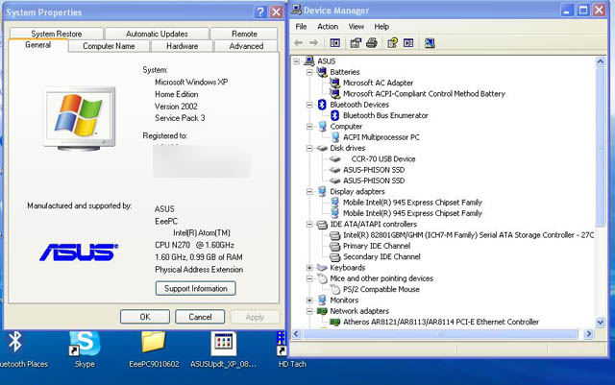This screenshot has width=615, height=385.
Task: Select the Intel 82801GBM Serial ATA Storage Controller
Action: tap(468, 235)
